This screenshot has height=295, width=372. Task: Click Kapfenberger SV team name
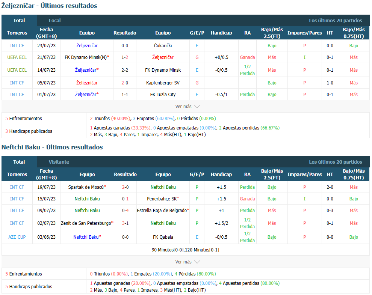(163, 83)
